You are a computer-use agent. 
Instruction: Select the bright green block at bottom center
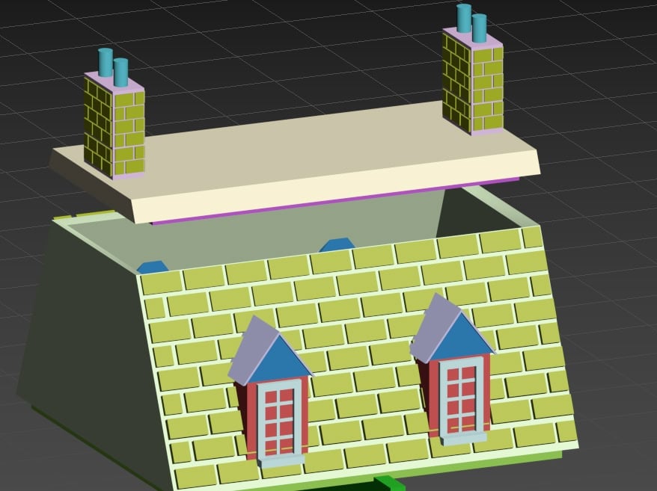point(389,484)
